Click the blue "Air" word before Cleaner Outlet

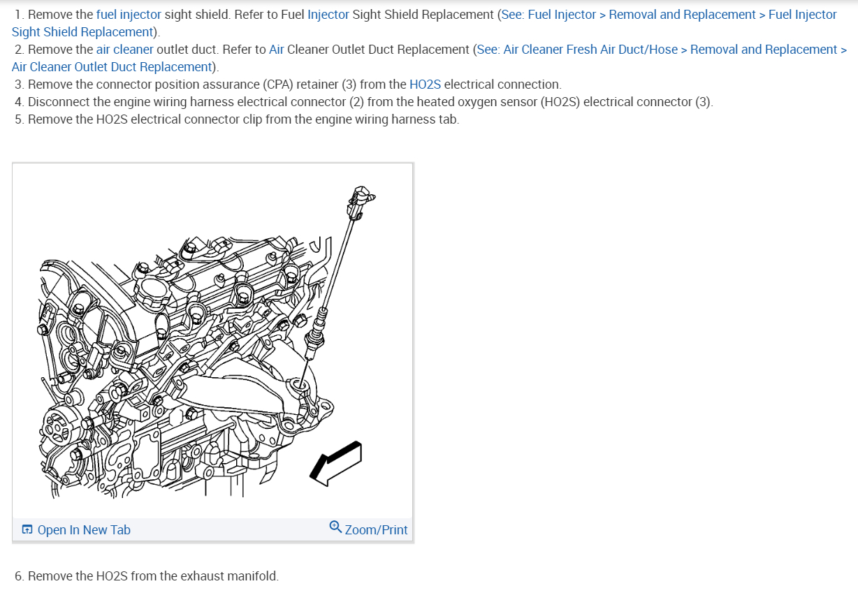tap(277, 50)
